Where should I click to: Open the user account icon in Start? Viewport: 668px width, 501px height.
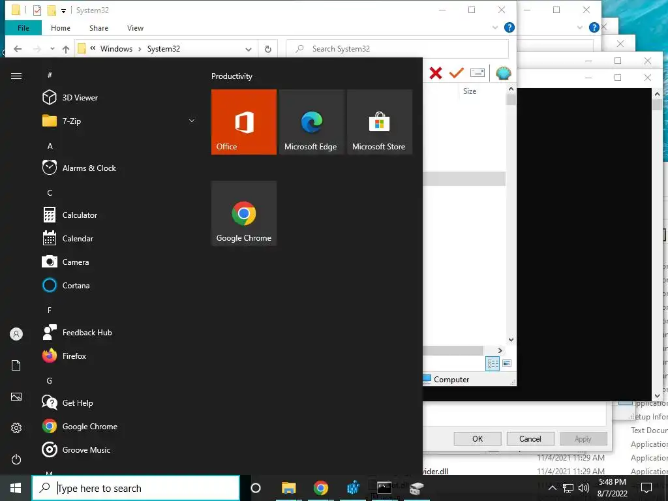point(16,334)
